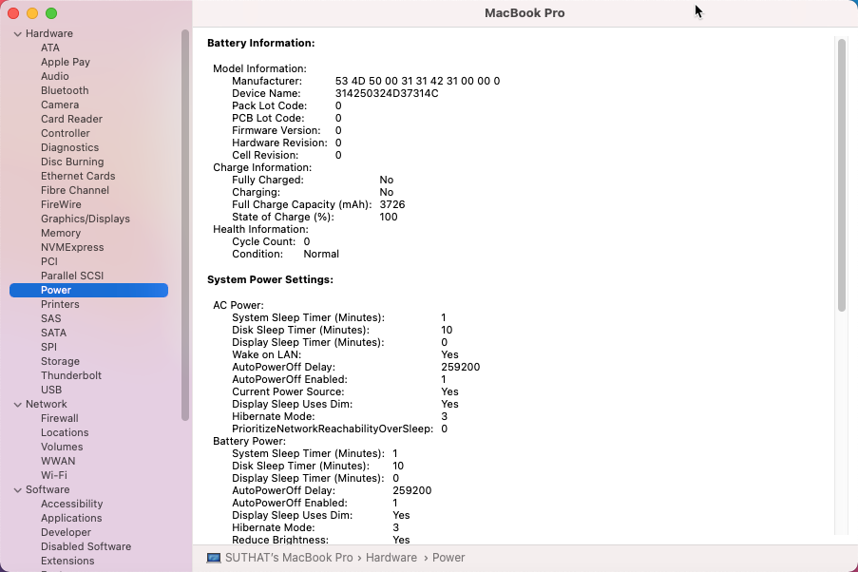Screen dimensions: 858x572
Task: Click the green zoom window button
Action: (51, 13)
